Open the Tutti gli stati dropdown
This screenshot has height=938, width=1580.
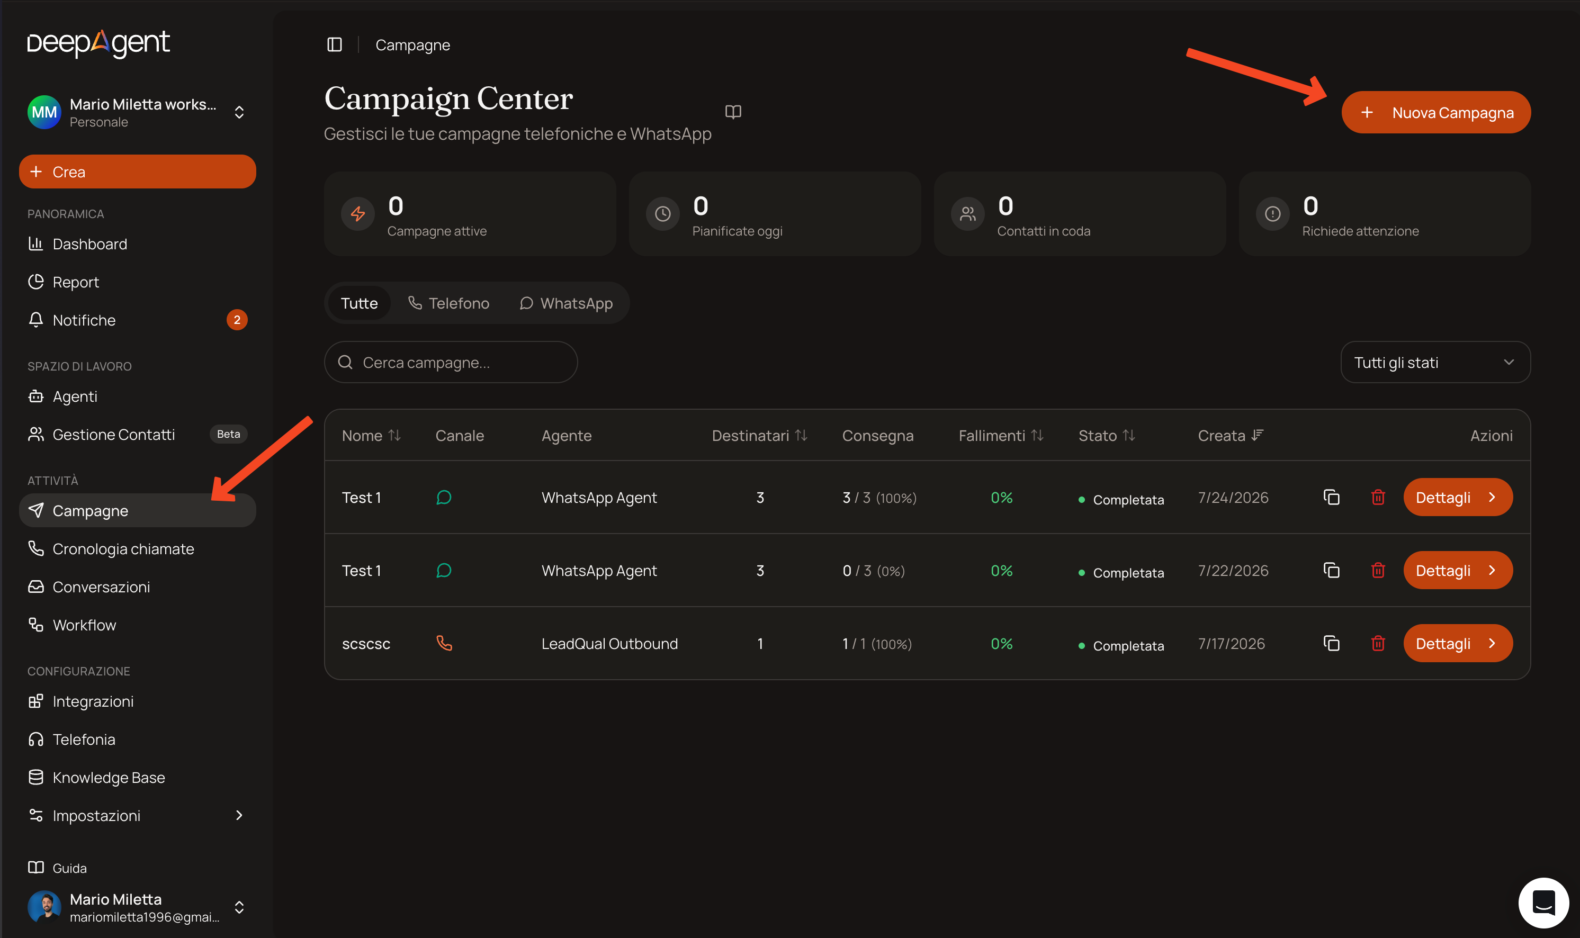(1435, 362)
